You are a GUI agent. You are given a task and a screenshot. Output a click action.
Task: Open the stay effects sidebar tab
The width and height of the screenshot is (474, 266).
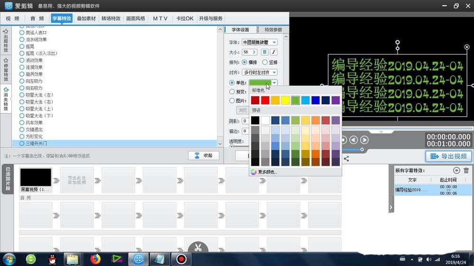tap(6, 70)
